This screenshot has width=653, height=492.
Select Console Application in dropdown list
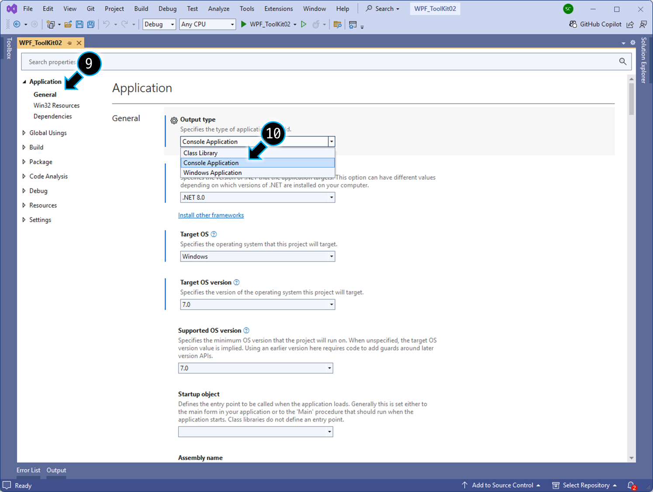pos(258,163)
